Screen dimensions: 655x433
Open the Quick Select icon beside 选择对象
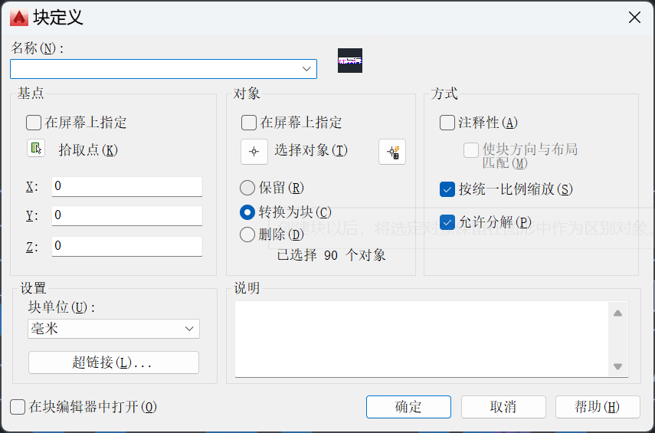(391, 151)
